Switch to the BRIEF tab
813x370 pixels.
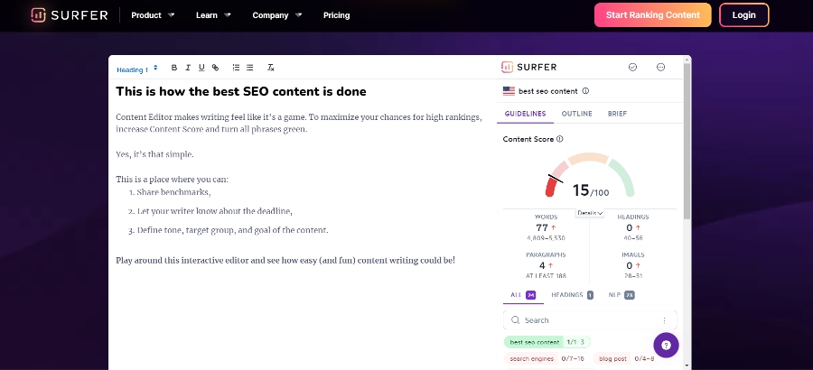(617, 114)
